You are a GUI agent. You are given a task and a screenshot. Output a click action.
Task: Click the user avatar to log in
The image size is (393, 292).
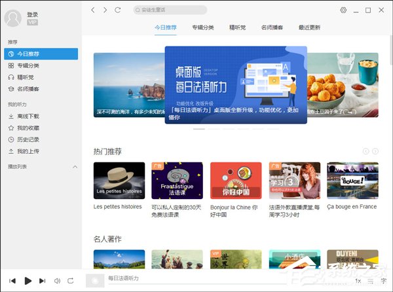point(13,18)
